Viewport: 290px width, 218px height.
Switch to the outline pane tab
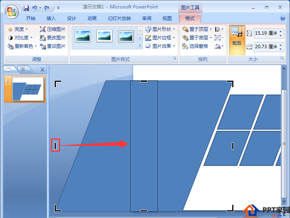click(x=23, y=69)
